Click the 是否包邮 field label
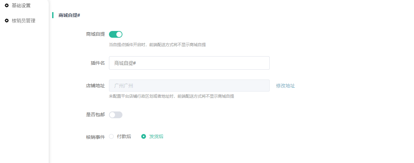414x163 pixels. click(95, 115)
